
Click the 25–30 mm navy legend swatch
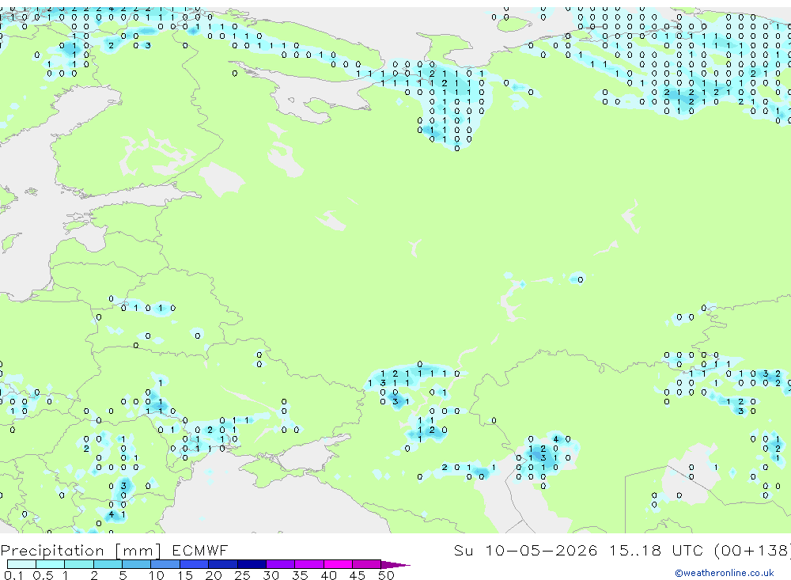(x=252, y=564)
